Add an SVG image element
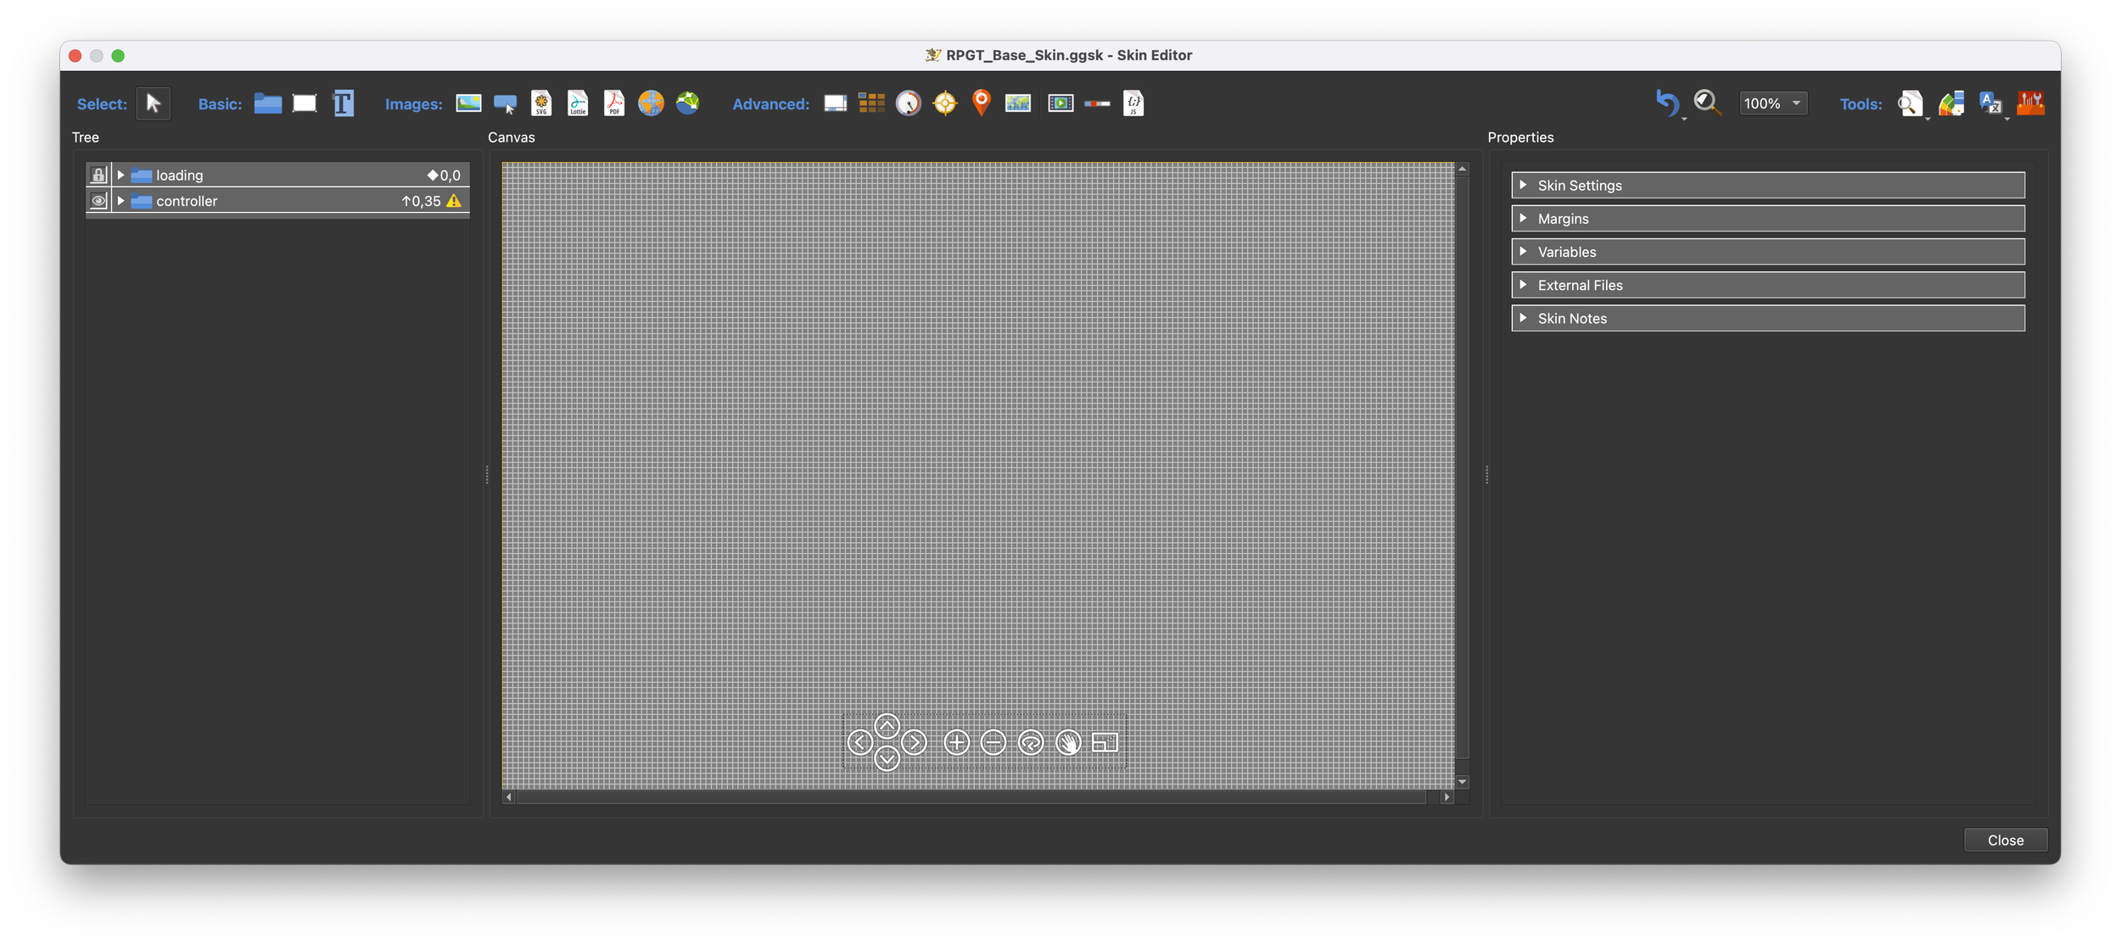 click(541, 103)
